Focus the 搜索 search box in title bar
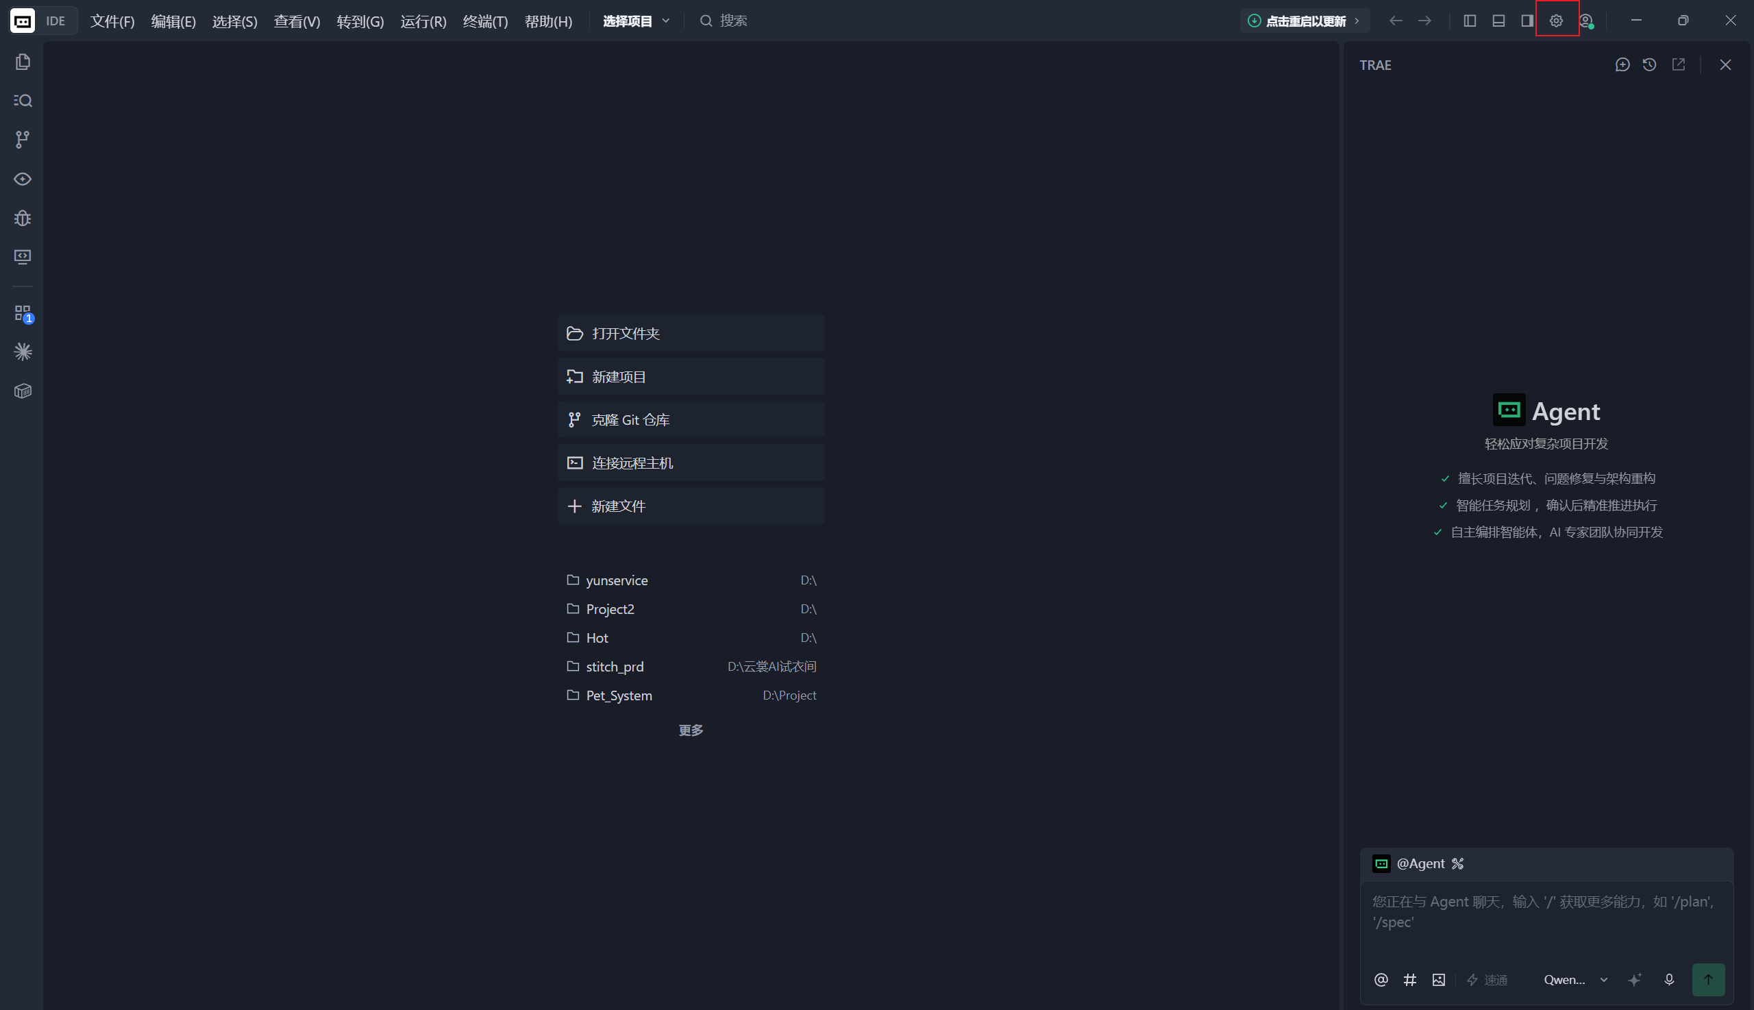 pyautogui.click(x=724, y=21)
